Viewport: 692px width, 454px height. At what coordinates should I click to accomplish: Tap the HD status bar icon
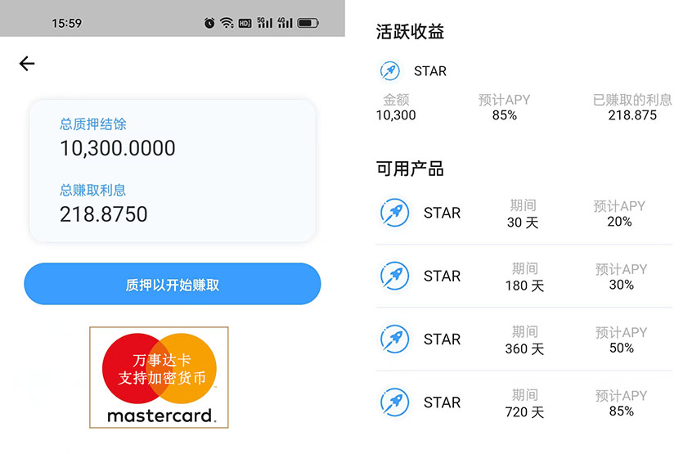pyautogui.click(x=245, y=24)
